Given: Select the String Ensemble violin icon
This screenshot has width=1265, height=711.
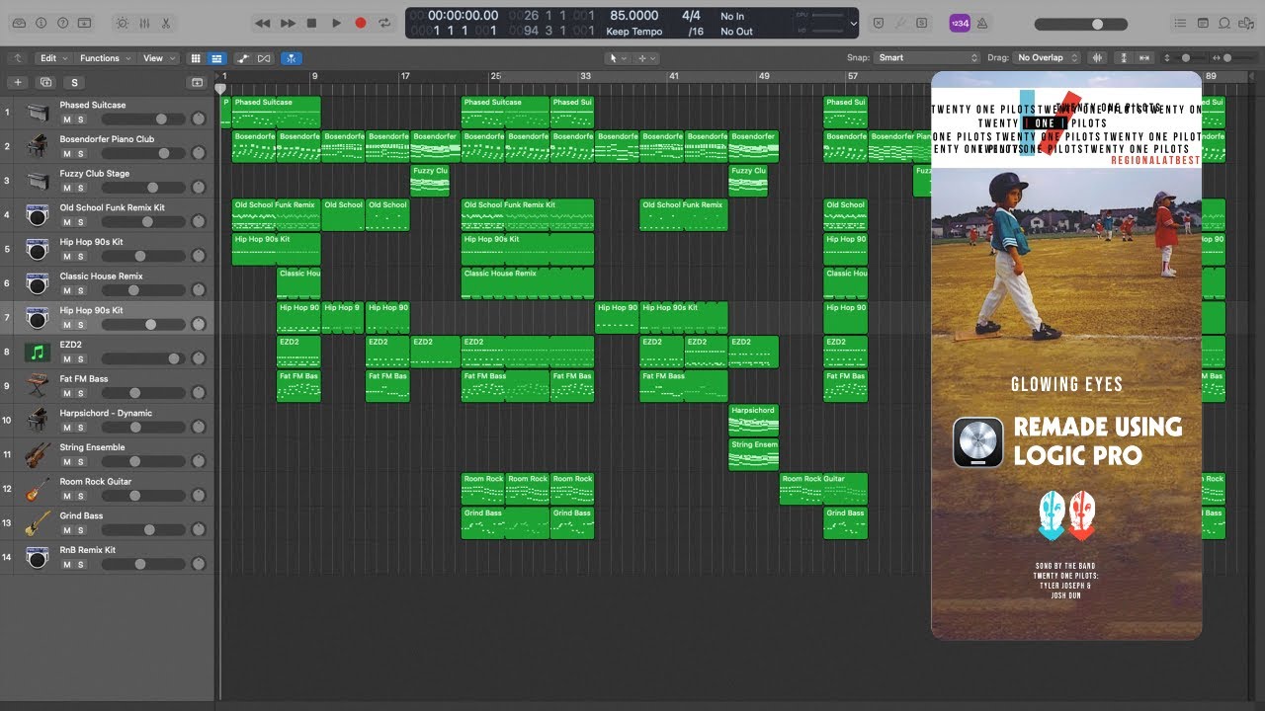Looking at the screenshot, I should [38, 455].
